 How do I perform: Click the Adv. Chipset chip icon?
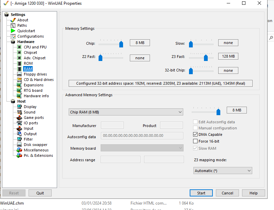click(19, 58)
